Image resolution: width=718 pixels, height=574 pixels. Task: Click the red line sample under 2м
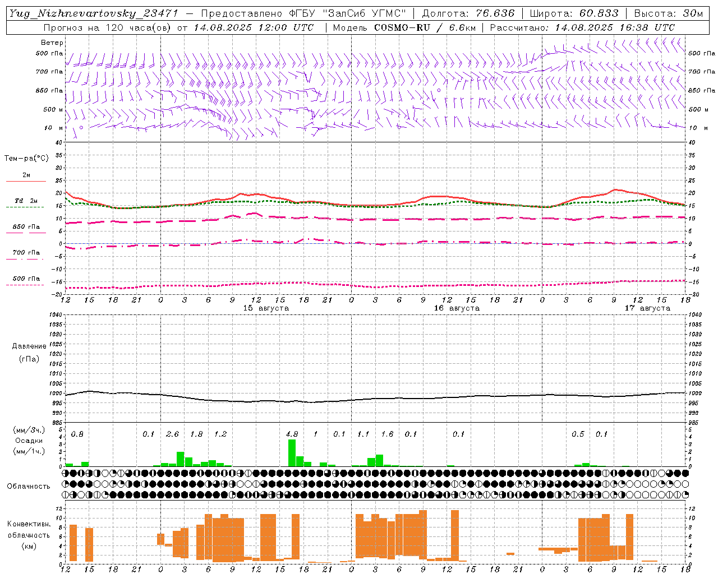point(26,182)
